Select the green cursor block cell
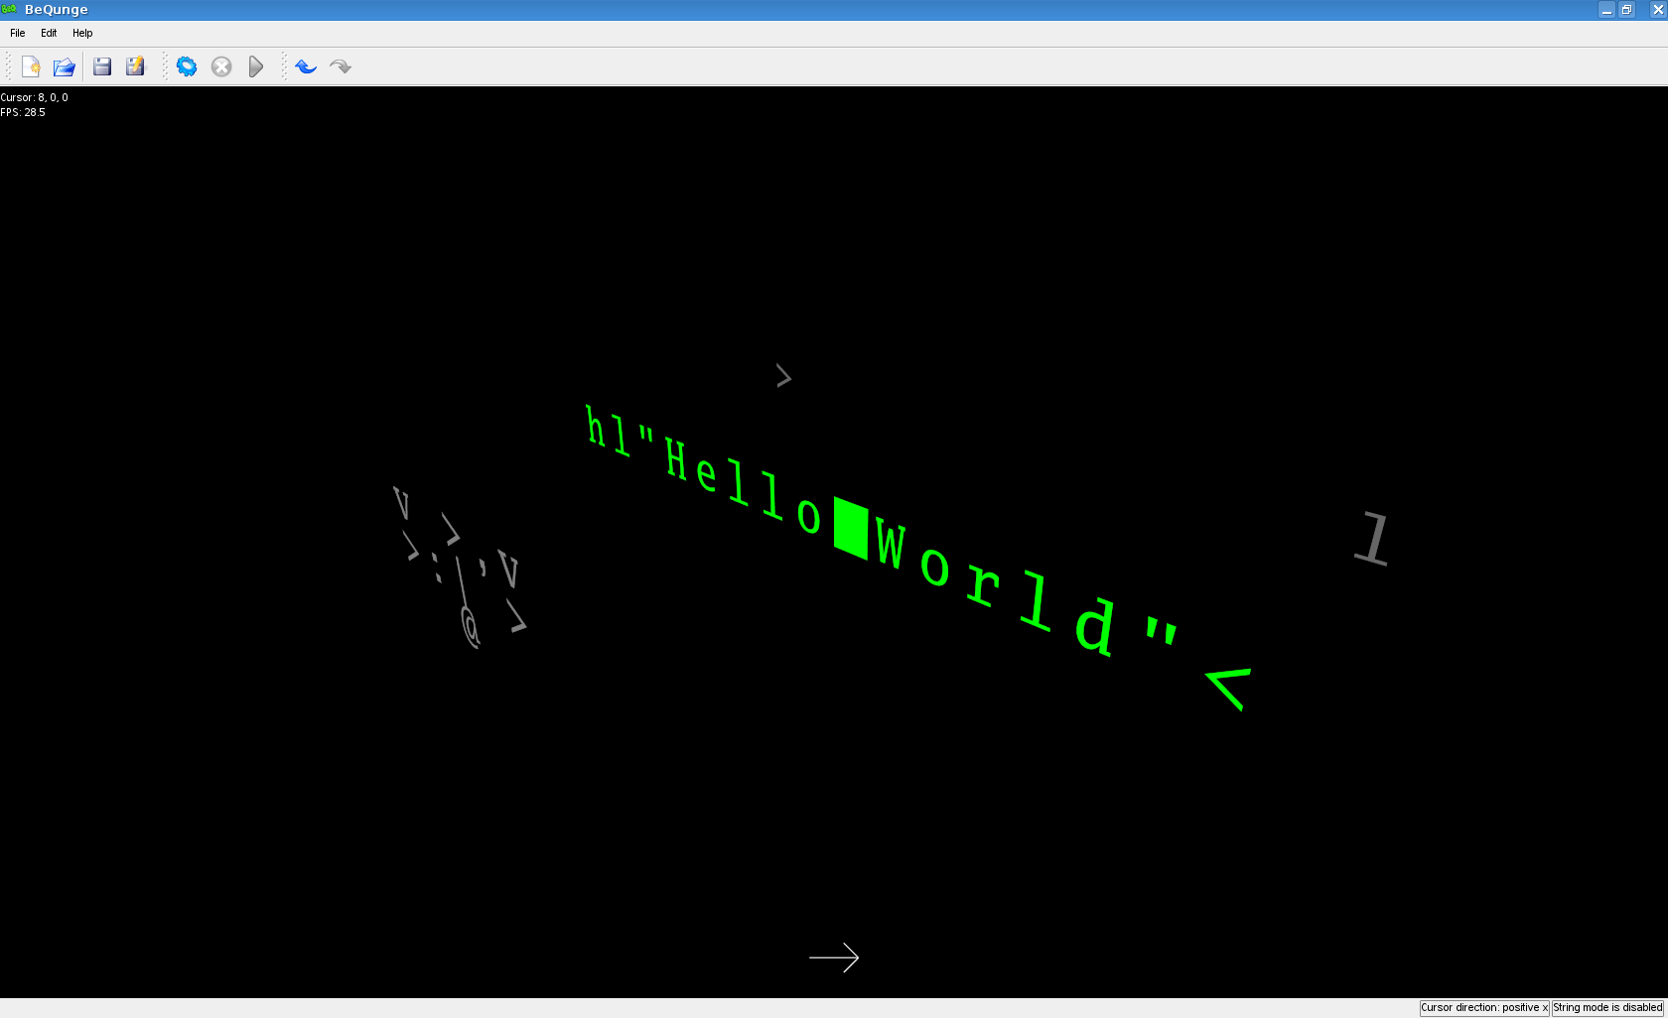Image resolution: width=1668 pixels, height=1018 pixels. pos(851,529)
